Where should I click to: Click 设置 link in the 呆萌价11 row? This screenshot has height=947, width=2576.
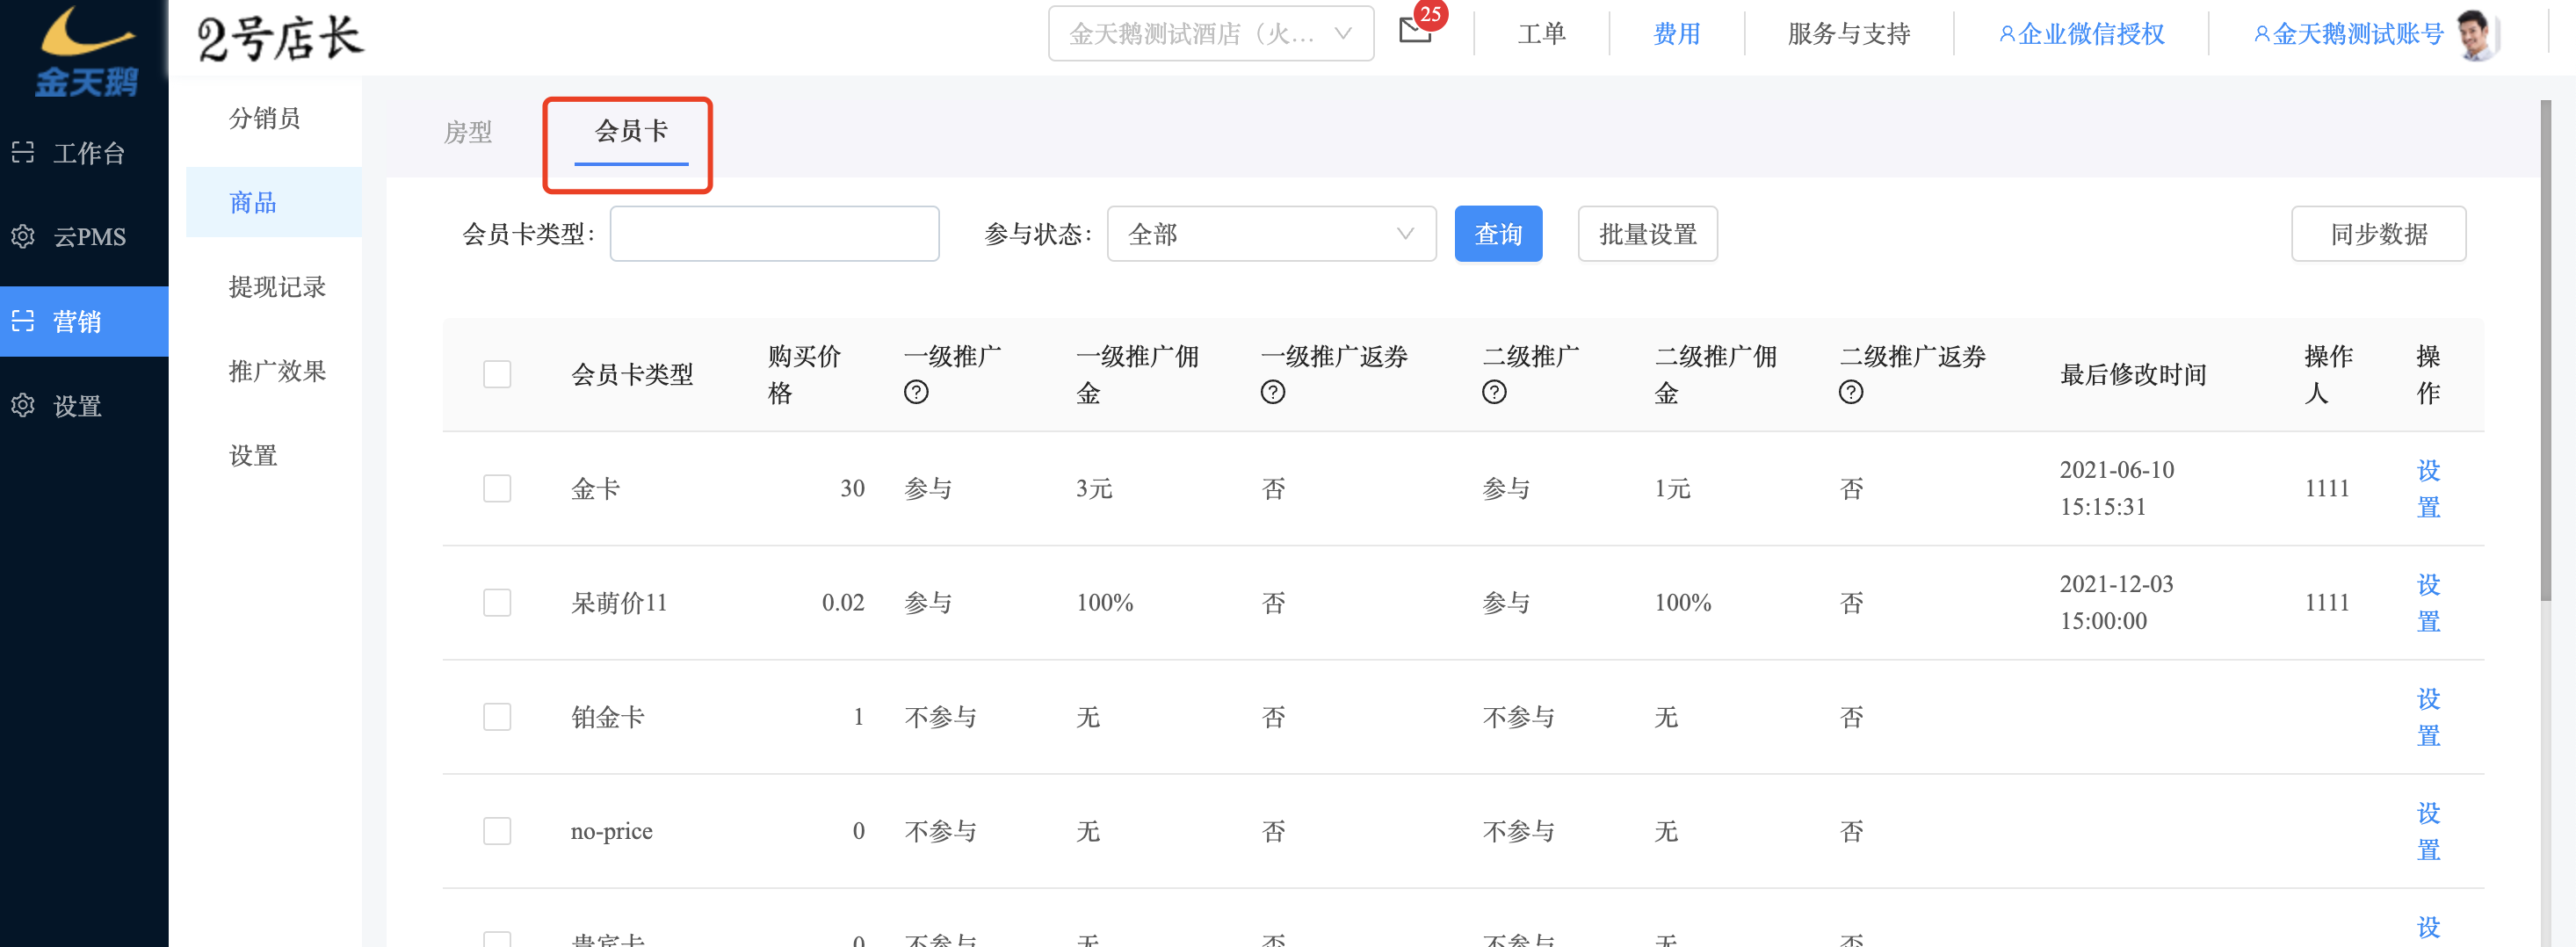[2428, 602]
